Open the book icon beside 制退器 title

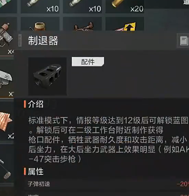click(184, 40)
